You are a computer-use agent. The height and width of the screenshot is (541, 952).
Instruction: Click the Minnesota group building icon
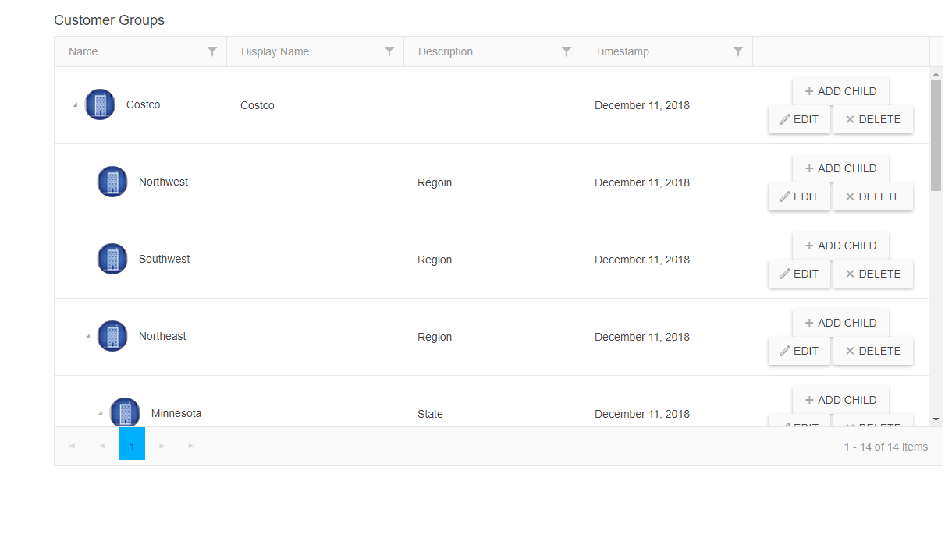[x=125, y=413]
